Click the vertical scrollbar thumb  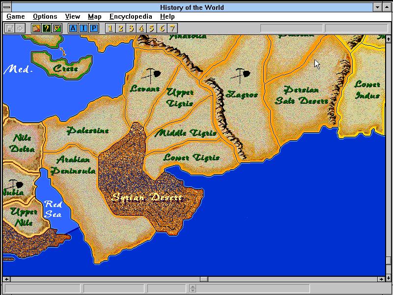(x=388, y=261)
